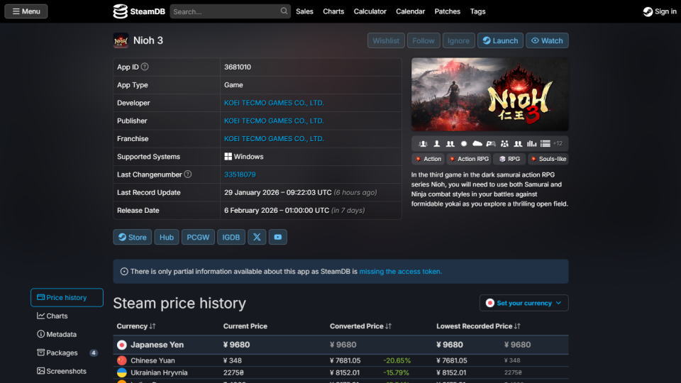Click the Nioh 3 app icon
Screen dimensions: 681x383
click(121, 40)
